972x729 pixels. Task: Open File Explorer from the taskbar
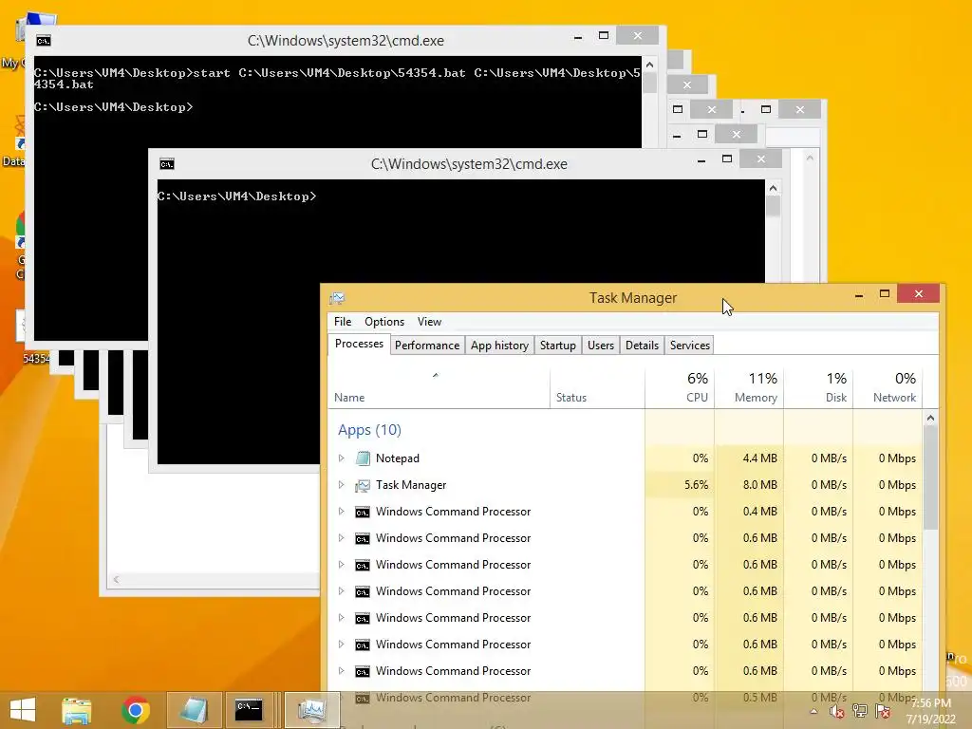click(77, 710)
